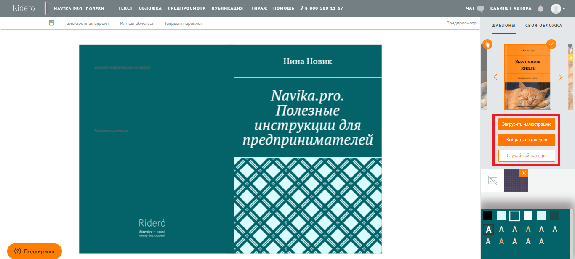Remove the purple pattern thumbnail with X
This screenshot has width=575, height=259.
click(x=524, y=173)
